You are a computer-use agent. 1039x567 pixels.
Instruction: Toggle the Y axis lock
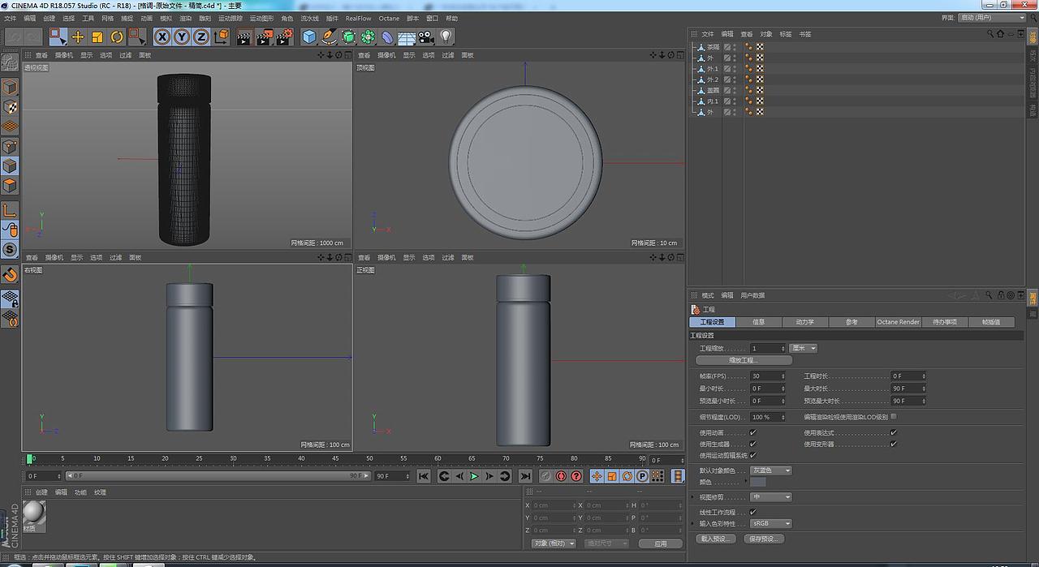[x=182, y=37]
